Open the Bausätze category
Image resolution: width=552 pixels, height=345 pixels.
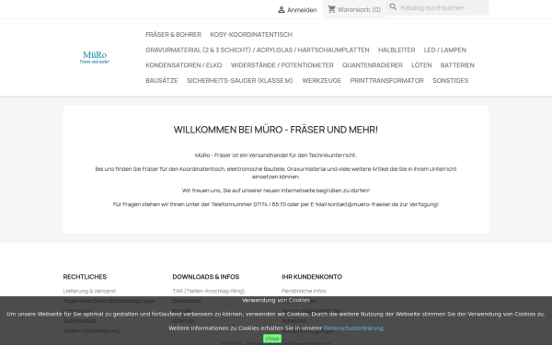[162, 81]
